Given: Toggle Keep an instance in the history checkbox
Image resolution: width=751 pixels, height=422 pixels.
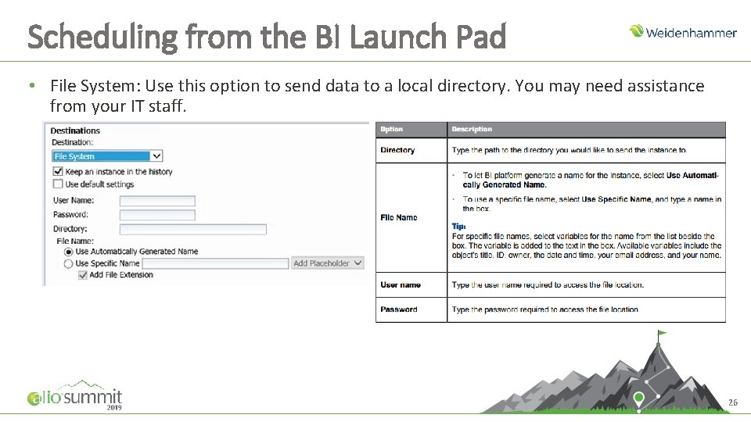Looking at the screenshot, I should pos(58,171).
